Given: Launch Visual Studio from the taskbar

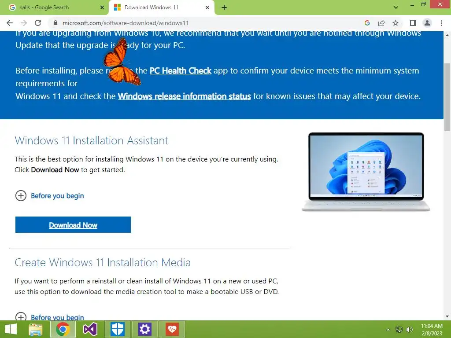Looking at the screenshot, I should (90, 329).
